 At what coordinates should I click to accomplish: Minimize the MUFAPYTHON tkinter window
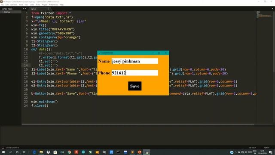(x=153, y=53)
